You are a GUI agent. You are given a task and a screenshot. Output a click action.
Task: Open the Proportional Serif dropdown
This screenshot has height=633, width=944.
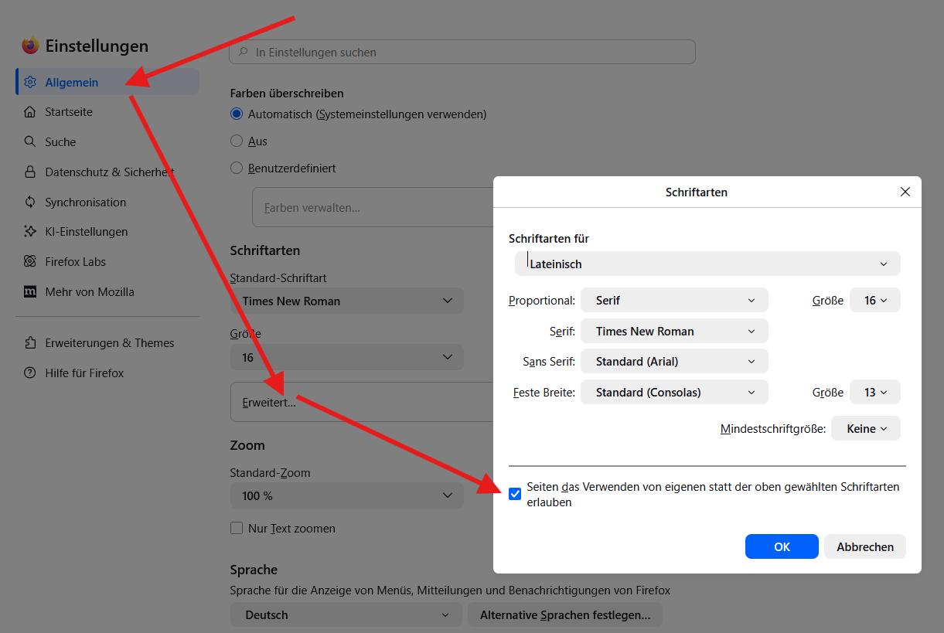tap(674, 300)
